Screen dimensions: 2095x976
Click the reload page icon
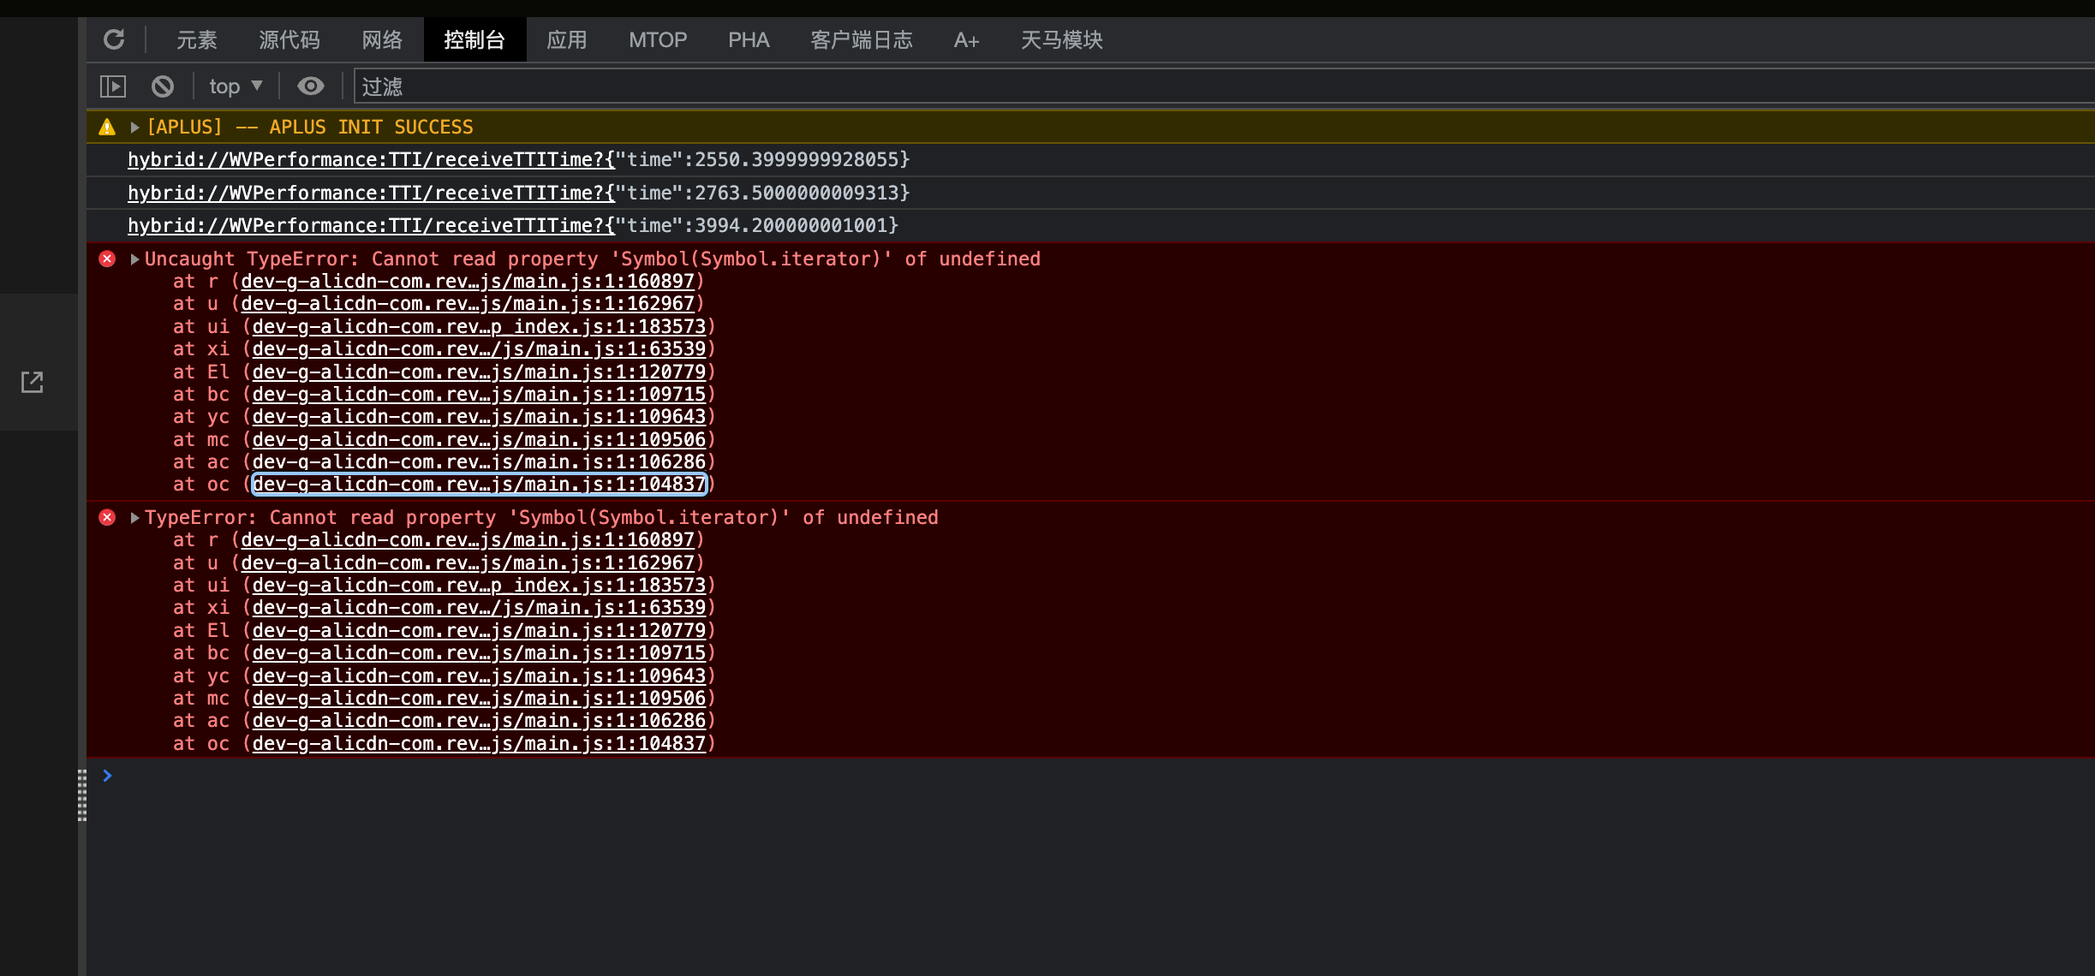[x=114, y=39]
